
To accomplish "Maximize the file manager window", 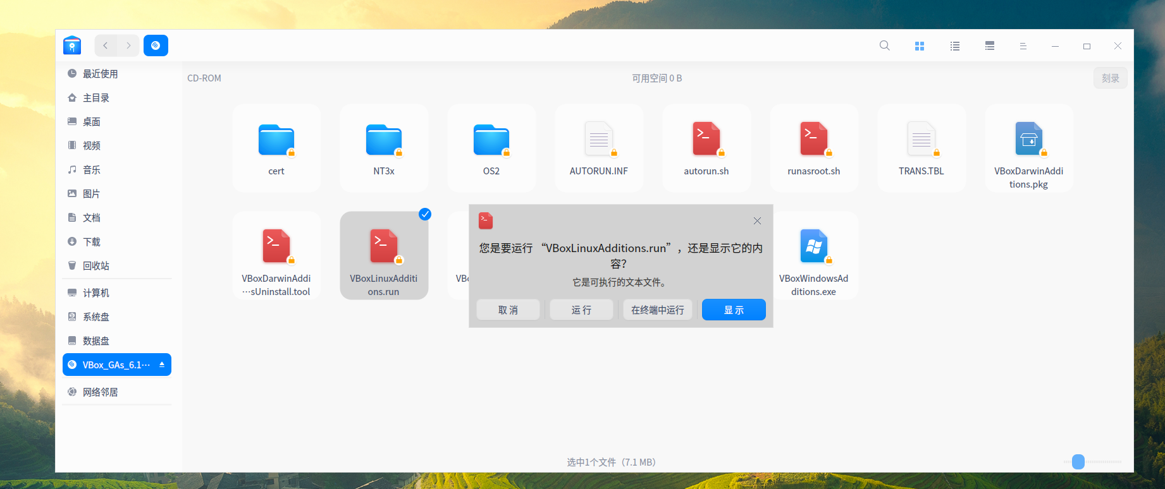I will pos(1087,46).
